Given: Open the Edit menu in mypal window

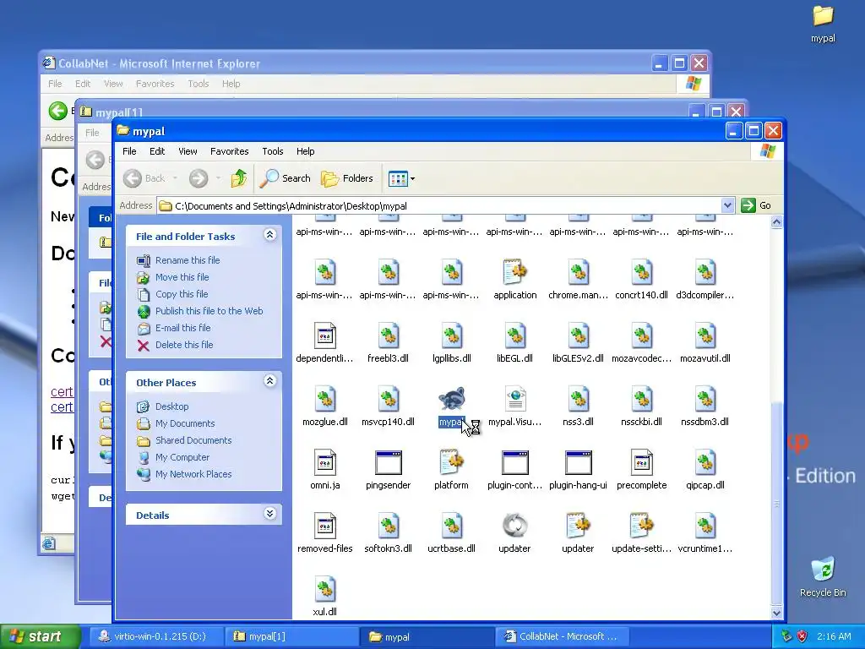Looking at the screenshot, I should pos(157,151).
